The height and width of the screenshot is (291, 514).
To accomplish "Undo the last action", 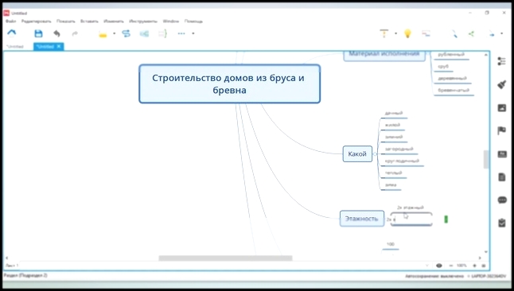I will point(56,33).
